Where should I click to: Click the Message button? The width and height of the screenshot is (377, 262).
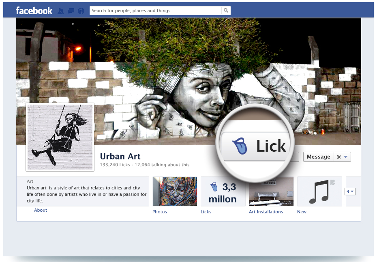(x=318, y=157)
